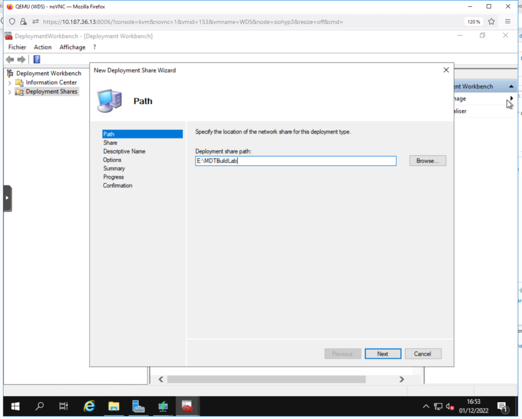This screenshot has width=522, height=419.
Task: Click the Path step in the wizard
Action: pyautogui.click(x=143, y=134)
